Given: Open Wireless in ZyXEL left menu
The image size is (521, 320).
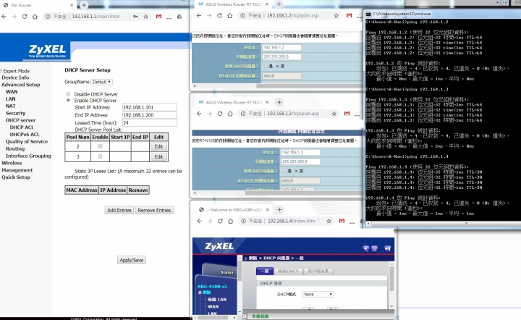Looking at the screenshot, I should click(x=12, y=163).
